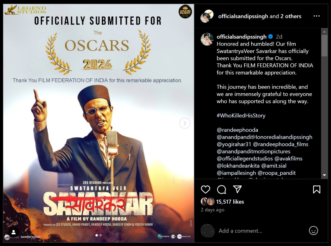Click the blue verified badge
This screenshot has height=246, width=331.
click(x=271, y=37)
